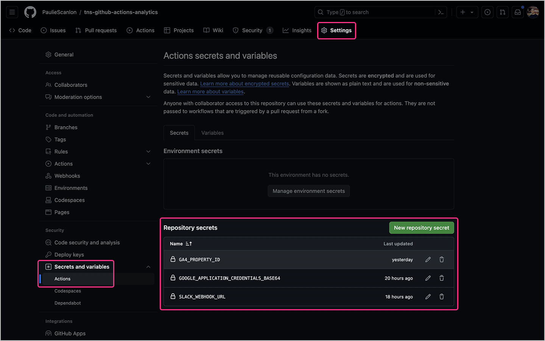
Task: Click the New repository secret button
Action: pyautogui.click(x=421, y=228)
